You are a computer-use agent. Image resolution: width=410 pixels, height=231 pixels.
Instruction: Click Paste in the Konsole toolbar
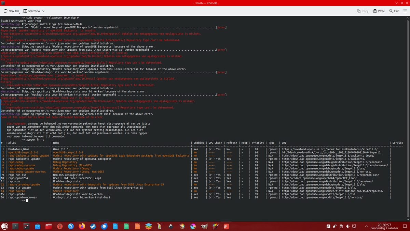click(379, 11)
